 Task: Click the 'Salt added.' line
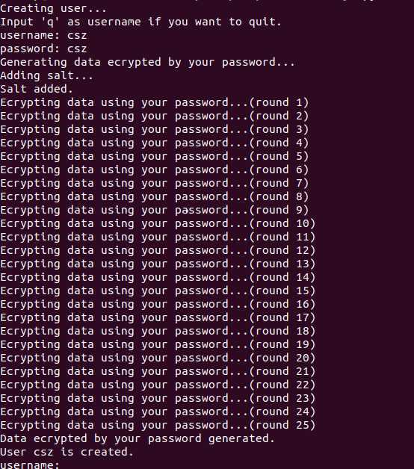[37, 89]
